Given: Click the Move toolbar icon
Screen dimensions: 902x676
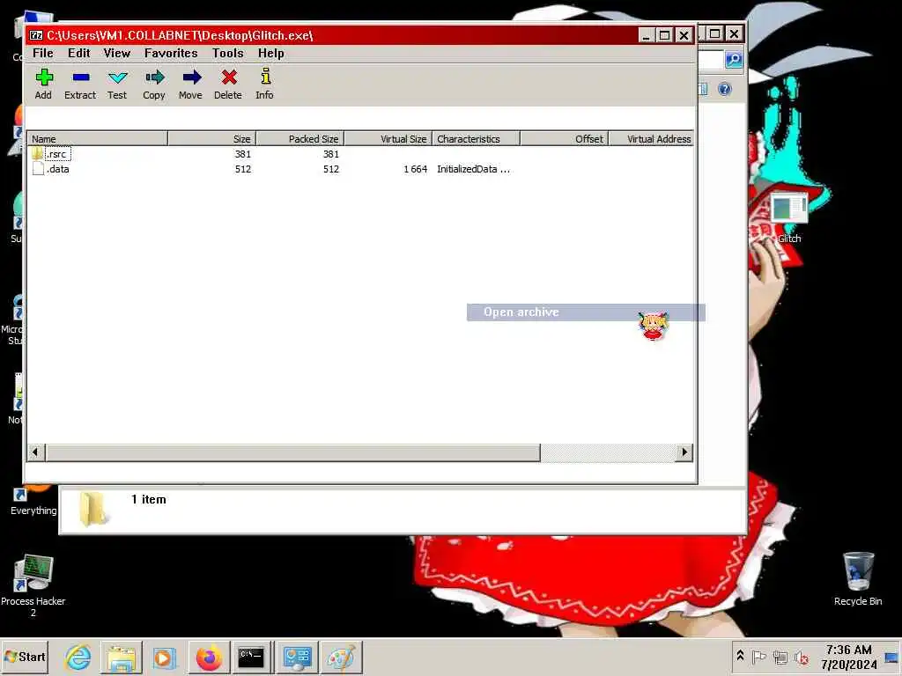Looking at the screenshot, I should click(x=191, y=84).
